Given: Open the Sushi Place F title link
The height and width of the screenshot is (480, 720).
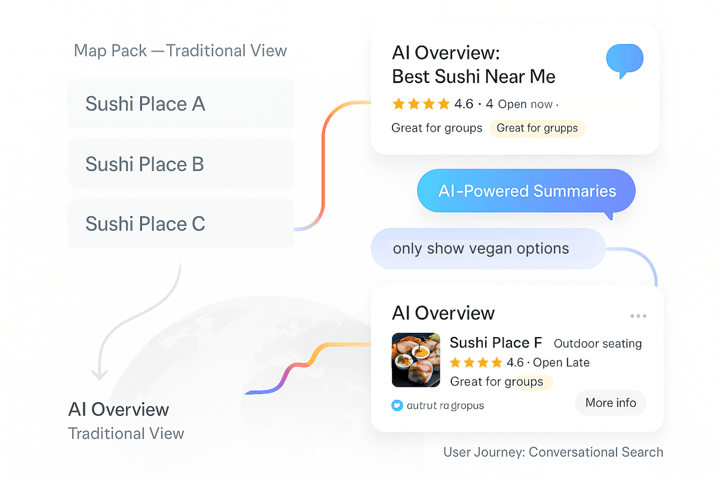Looking at the screenshot, I should tap(496, 343).
